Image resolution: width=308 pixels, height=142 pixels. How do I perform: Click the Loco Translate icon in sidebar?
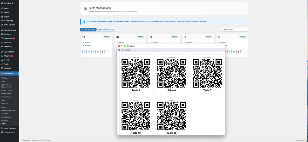click(x=2, y=128)
